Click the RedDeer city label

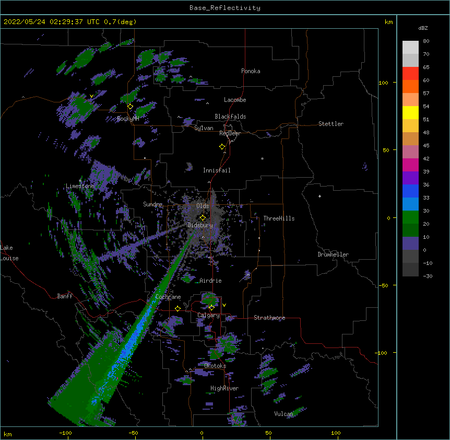230,133
